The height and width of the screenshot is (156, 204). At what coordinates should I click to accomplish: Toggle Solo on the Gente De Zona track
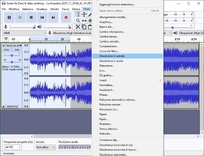tap(17, 50)
